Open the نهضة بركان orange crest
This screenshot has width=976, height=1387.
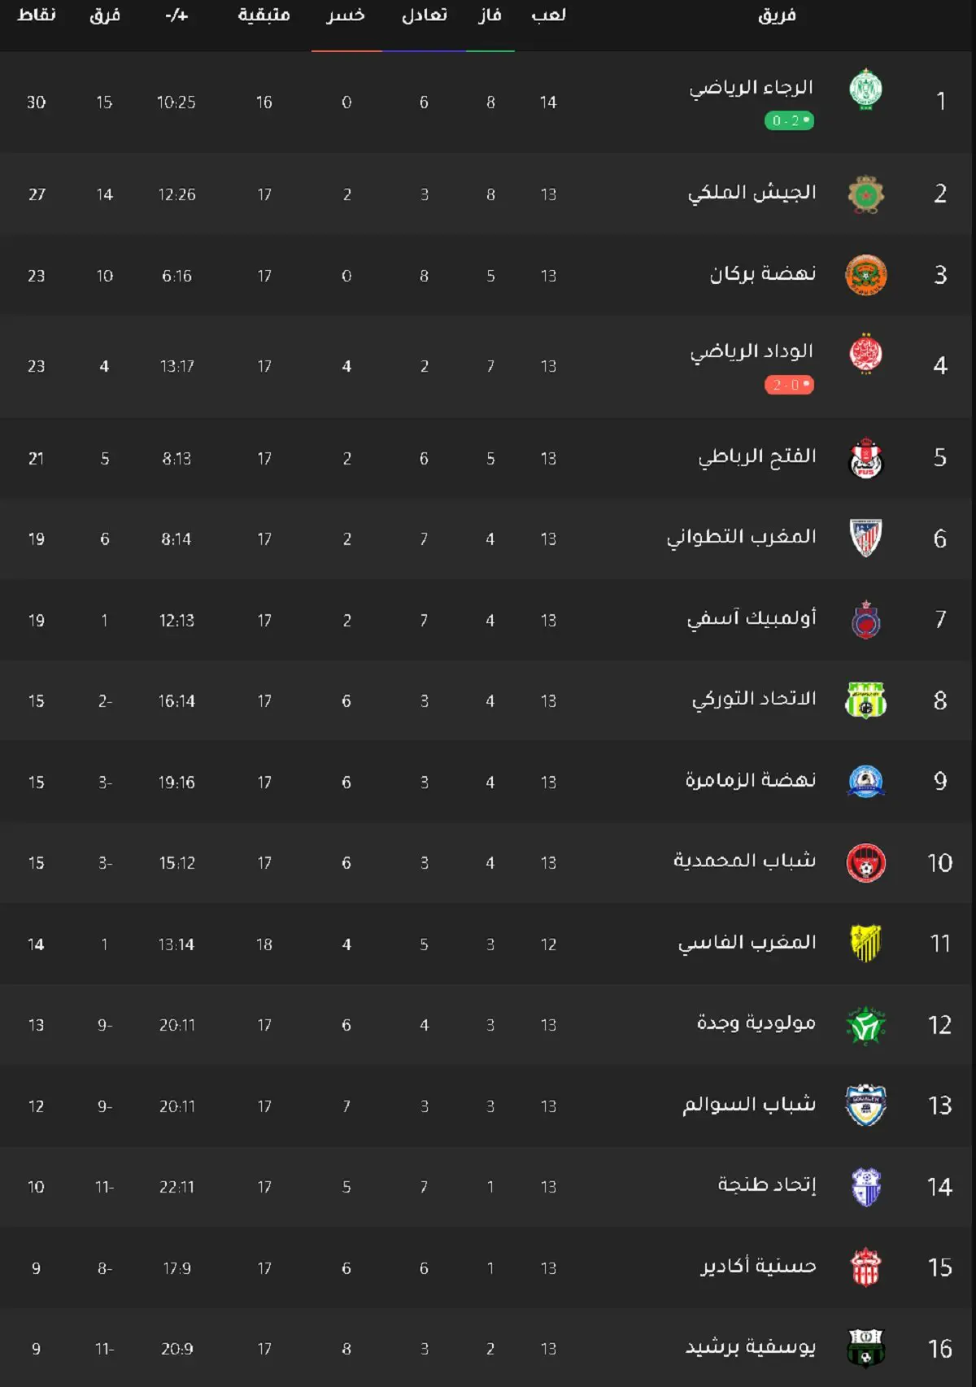coord(866,275)
